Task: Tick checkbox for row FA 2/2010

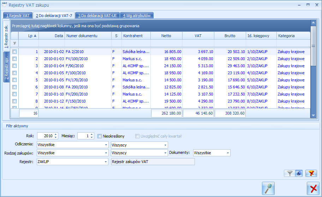Action: click(x=14, y=52)
